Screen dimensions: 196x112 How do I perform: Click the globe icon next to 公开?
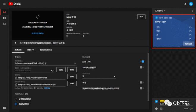pos(67,30)
